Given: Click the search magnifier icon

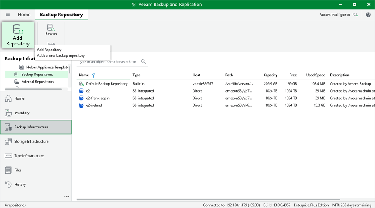Looking at the screenshot, I should tap(143, 62).
